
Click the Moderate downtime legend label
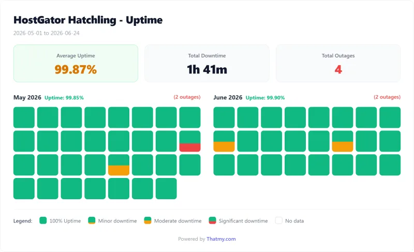click(x=178, y=221)
